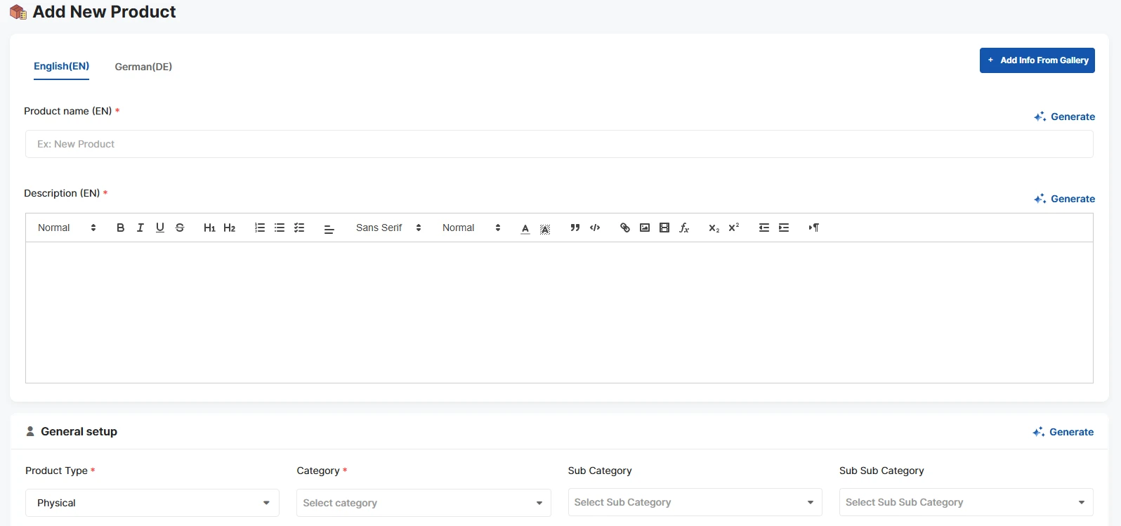1121x526 pixels.
Task: Switch to the English(EN) tab
Action: (x=61, y=66)
